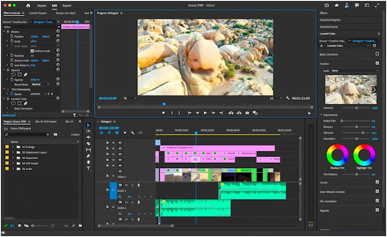Open the Lumetri Scopes tab

pyautogui.click(x=38, y=13)
